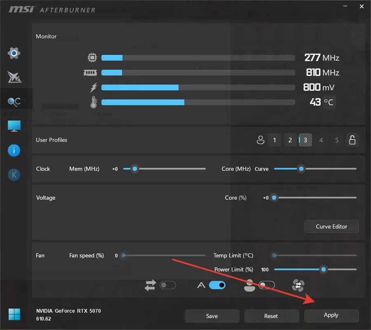Open the hardware monitor display icon
Image resolution: width=371 pixels, height=330 pixels.
coord(14,126)
